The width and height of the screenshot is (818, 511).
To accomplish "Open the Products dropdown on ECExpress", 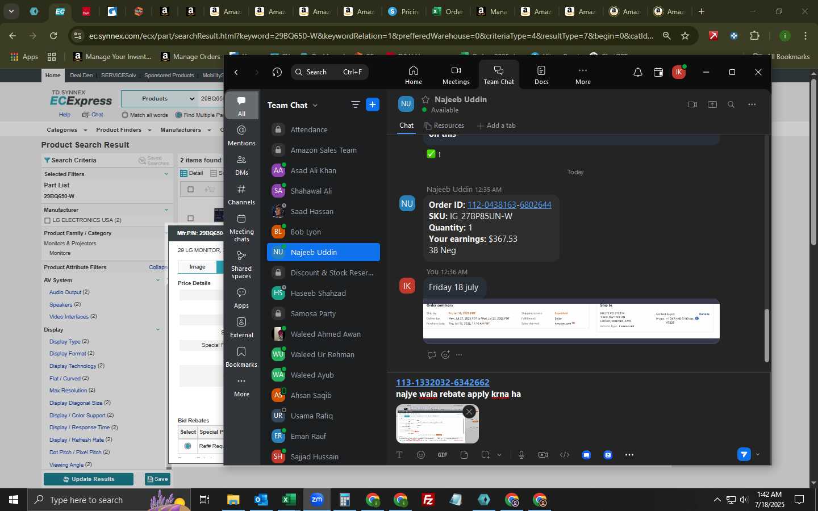I will (x=160, y=98).
